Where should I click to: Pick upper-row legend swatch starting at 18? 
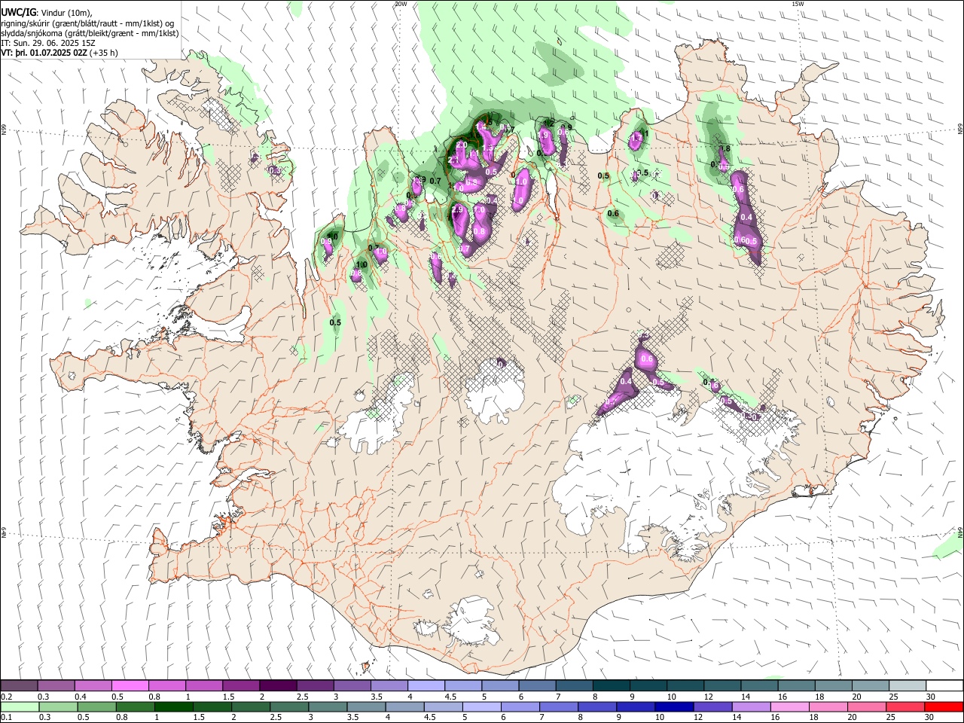tap(834, 686)
